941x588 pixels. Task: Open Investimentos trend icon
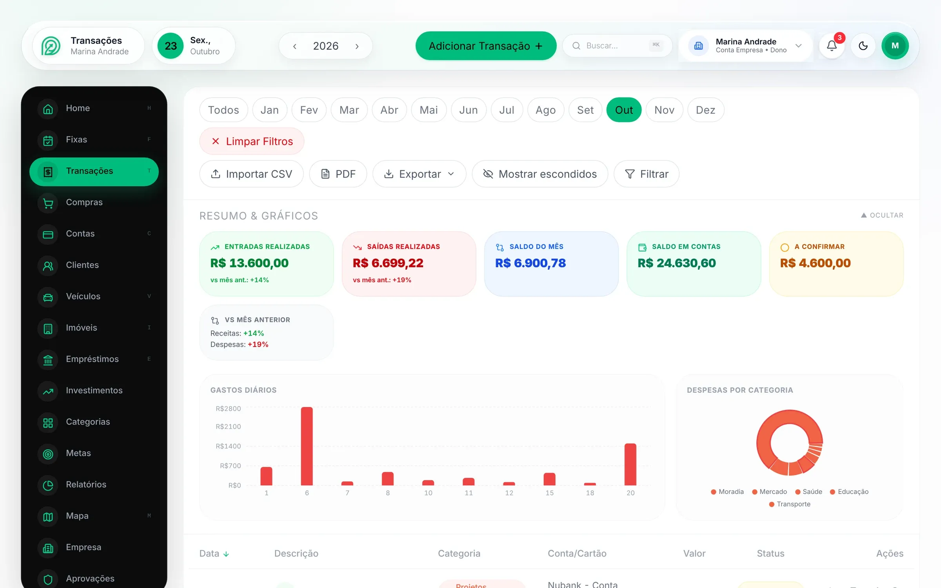pyautogui.click(x=48, y=391)
